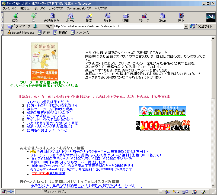The width and height of the screenshot is (217, 195).
Task: Click the security lock icon in status bar
Action: click(x=4, y=191)
